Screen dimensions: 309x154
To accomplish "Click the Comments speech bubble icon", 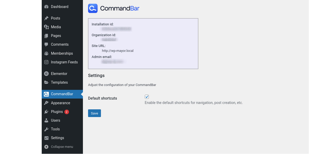I will [46, 44].
